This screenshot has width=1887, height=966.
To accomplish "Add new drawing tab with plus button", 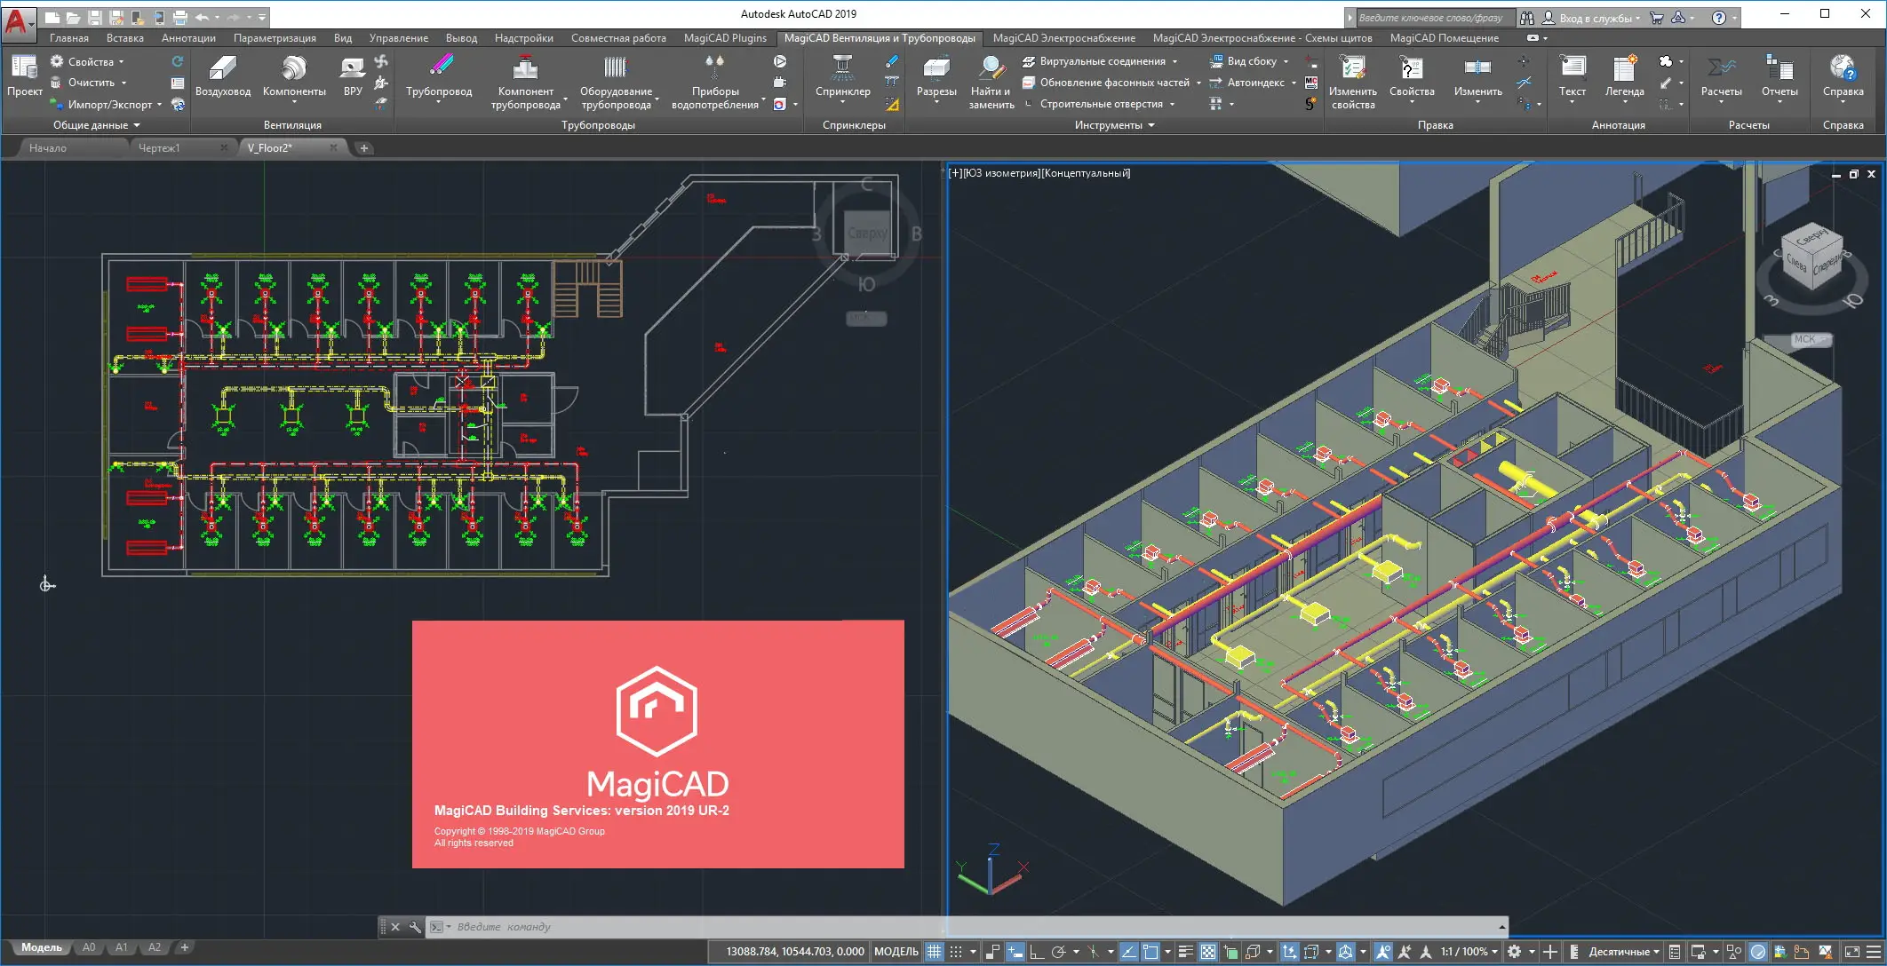I will tap(363, 148).
